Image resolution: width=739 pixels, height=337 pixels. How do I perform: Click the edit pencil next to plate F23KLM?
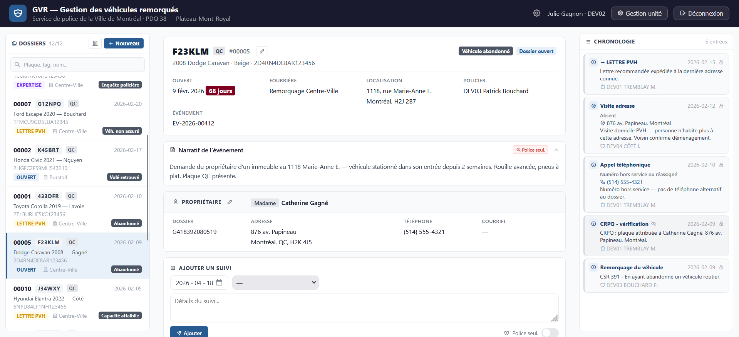(x=262, y=51)
